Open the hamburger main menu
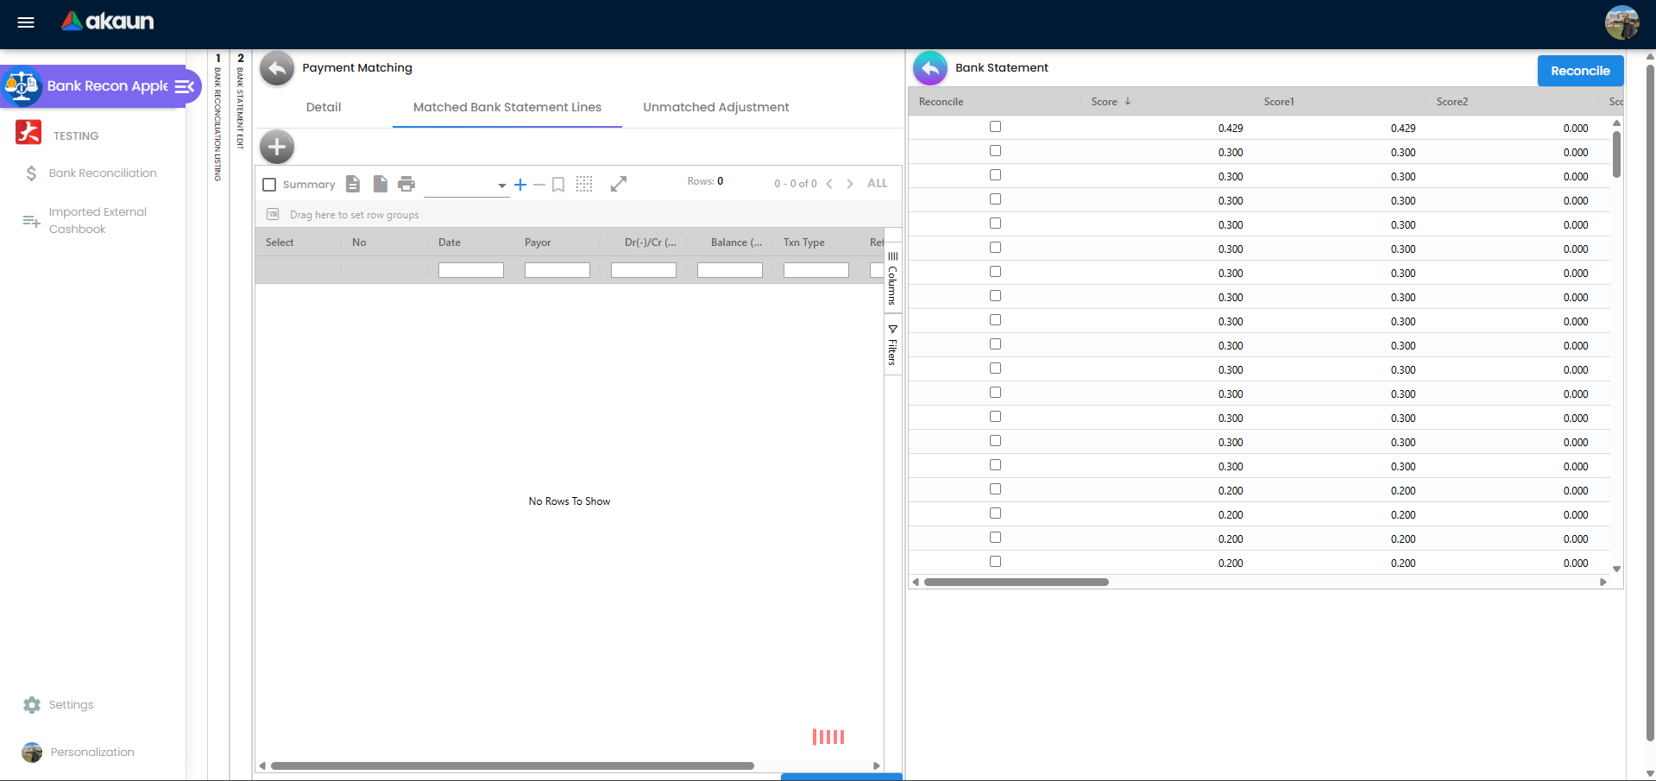1656x781 pixels. (x=26, y=22)
